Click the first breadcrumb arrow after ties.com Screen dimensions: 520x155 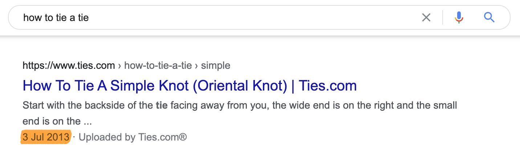pos(119,66)
